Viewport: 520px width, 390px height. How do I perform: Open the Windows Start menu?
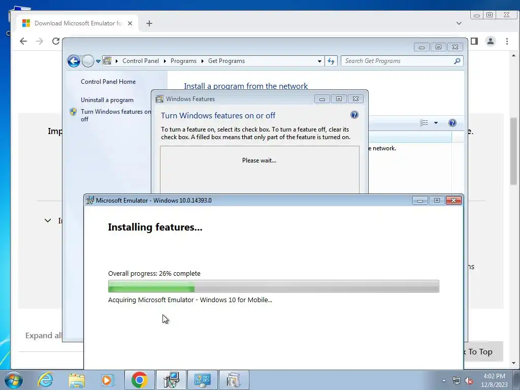(x=13, y=380)
